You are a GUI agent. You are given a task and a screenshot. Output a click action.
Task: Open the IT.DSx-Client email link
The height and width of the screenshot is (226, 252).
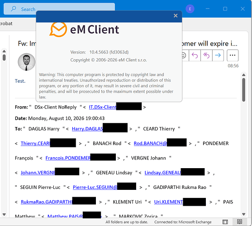tap(103, 107)
